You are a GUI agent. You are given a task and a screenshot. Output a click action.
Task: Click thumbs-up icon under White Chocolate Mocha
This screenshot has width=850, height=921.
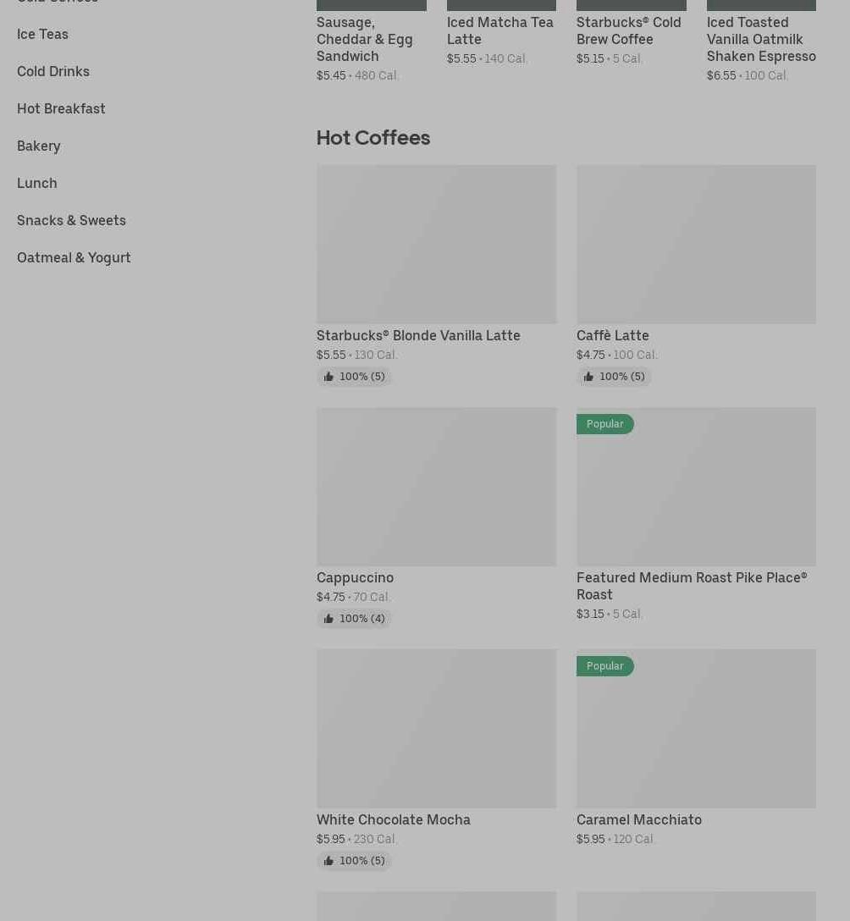328,861
